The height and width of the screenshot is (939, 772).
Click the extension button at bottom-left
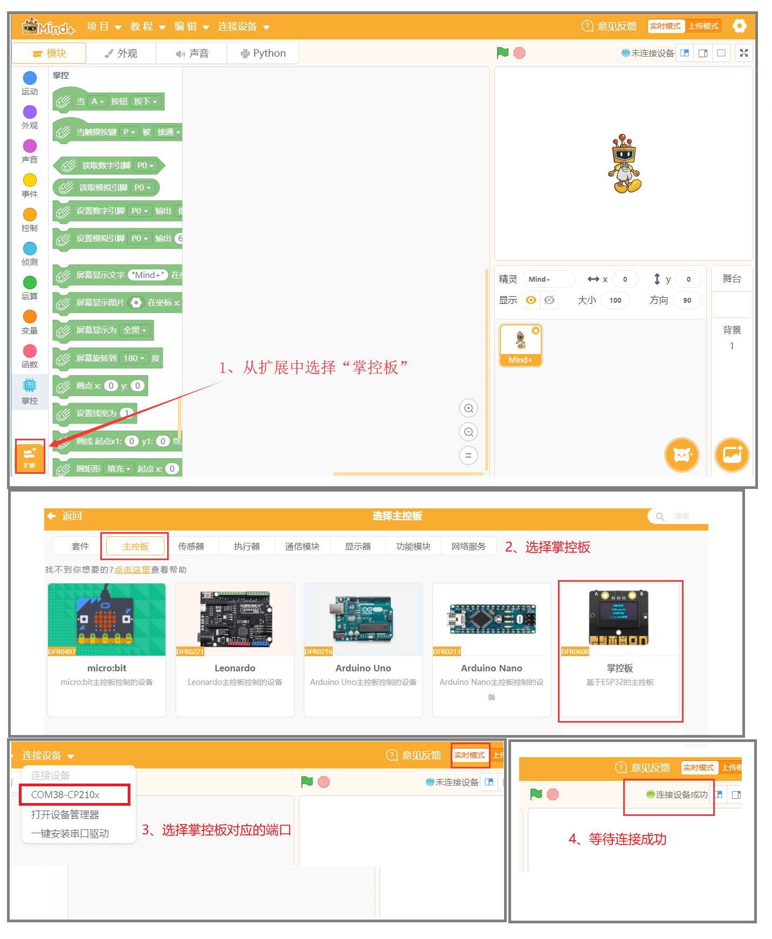pos(30,456)
